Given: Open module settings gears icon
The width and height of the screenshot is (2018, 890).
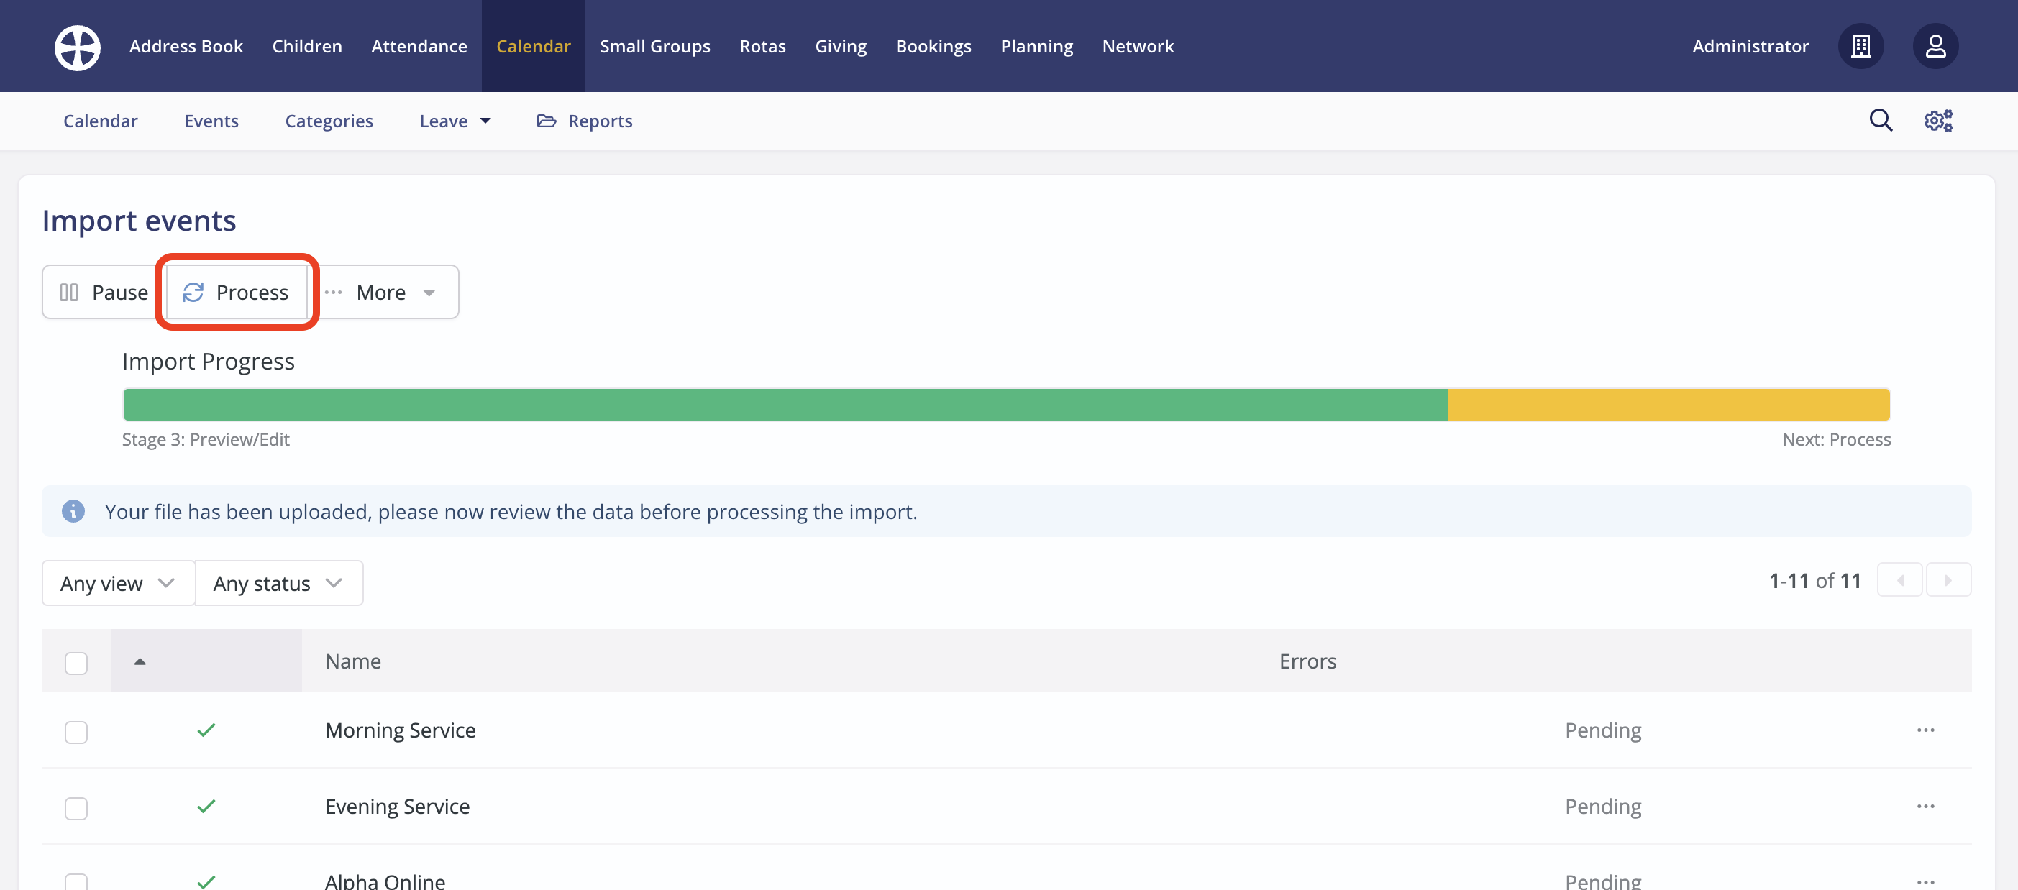Looking at the screenshot, I should (1938, 121).
